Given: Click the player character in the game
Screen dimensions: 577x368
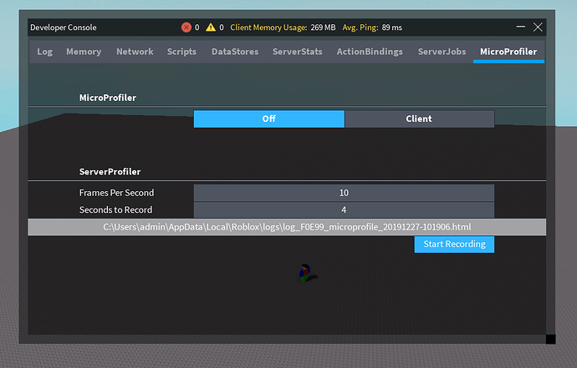Looking at the screenshot, I should coord(304,273).
